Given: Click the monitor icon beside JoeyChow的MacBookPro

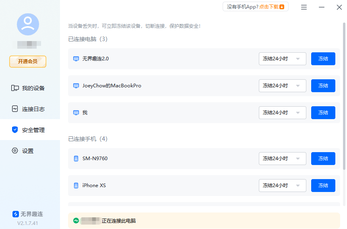Looking at the screenshot, I should coord(76,86).
